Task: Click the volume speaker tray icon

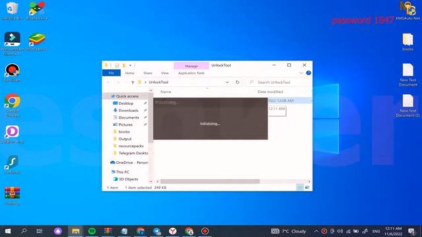Action: tap(340, 231)
